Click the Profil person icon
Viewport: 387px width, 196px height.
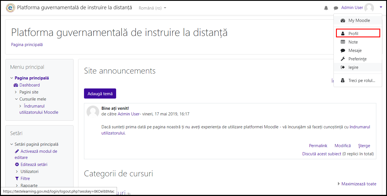(343, 33)
